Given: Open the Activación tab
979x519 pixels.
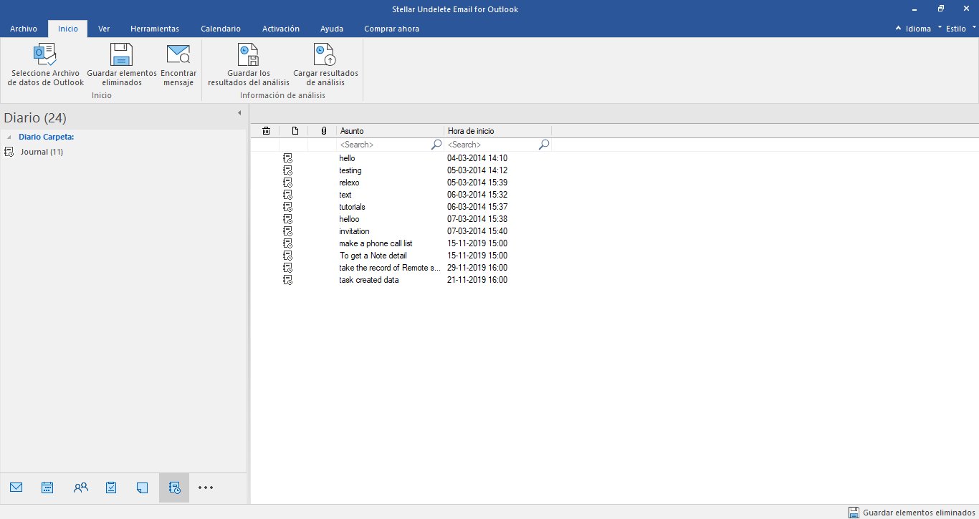Looking at the screenshot, I should 281,29.
